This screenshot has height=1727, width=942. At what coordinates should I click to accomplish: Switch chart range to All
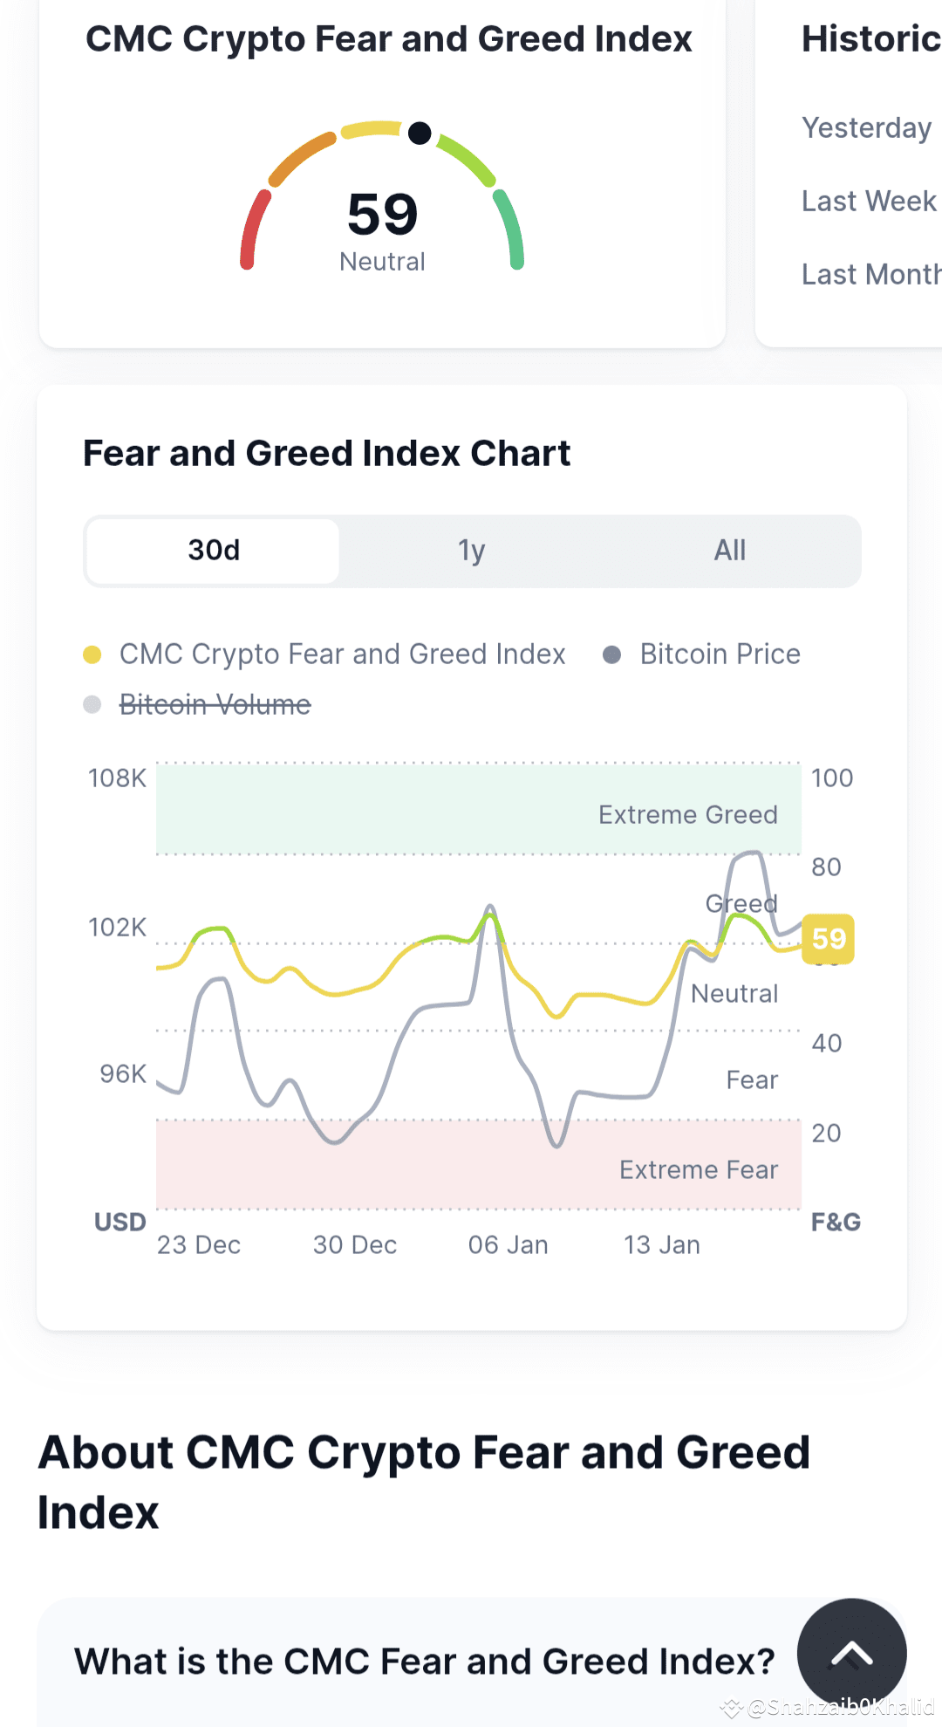click(730, 551)
